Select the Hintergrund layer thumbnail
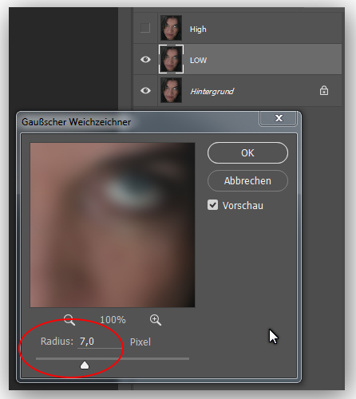 pyautogui.click(x=171, y=90)
